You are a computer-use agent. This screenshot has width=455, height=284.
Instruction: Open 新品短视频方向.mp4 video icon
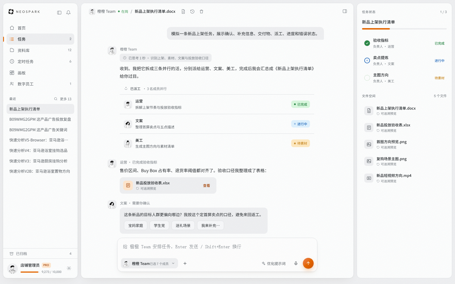(x=369, y=178)
